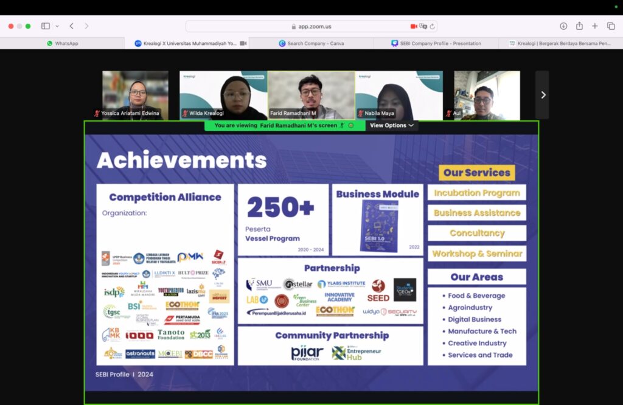Click the YLABS Institute logo
Screen dimensions: 623x405
point(341,284)
